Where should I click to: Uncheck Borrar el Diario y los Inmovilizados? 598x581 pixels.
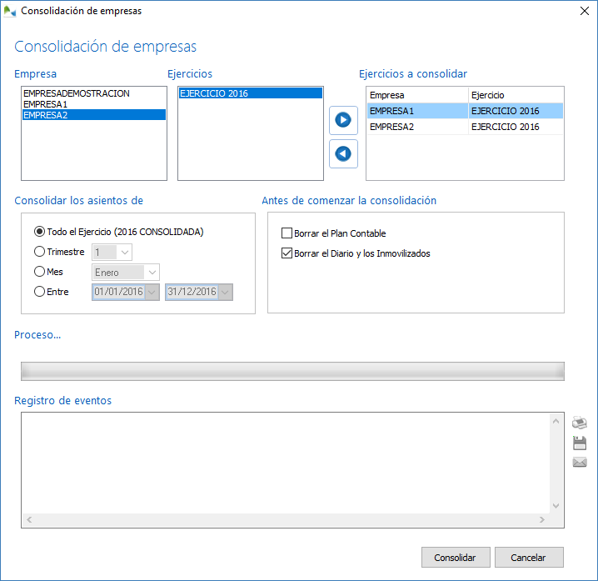[x=288, y=253]
